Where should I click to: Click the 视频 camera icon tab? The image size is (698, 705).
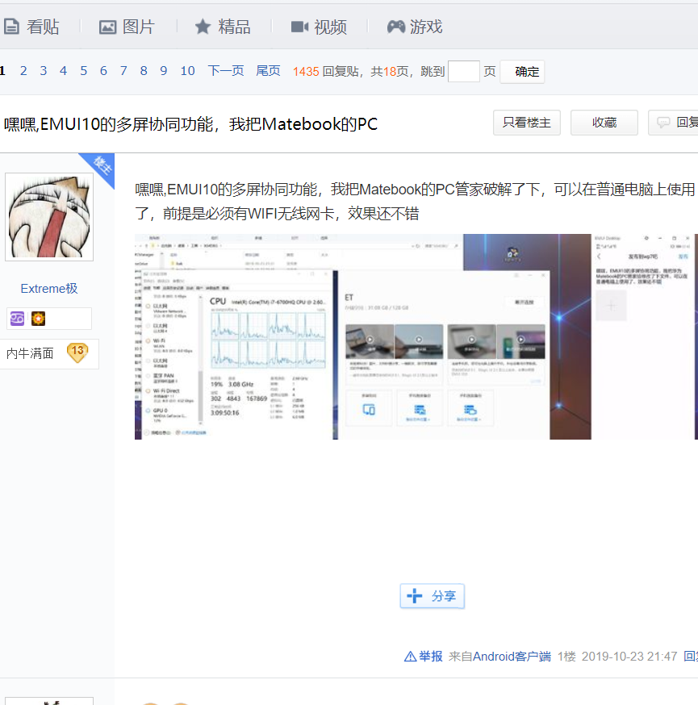pos(319,27)
